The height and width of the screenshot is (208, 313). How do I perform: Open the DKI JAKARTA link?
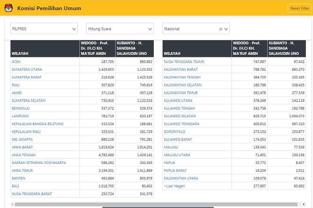pyautogui.click(x=22, y=139)
